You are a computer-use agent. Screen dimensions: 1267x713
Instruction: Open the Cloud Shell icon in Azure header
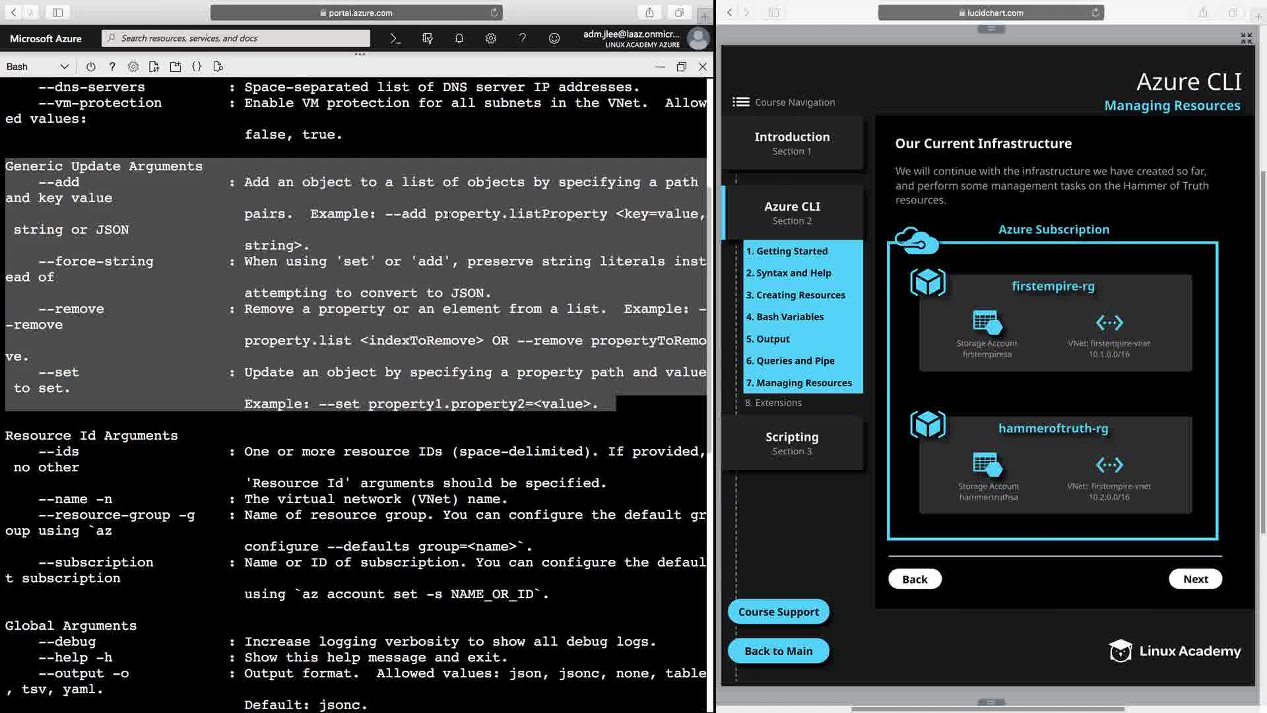click(x=395, y=38)
